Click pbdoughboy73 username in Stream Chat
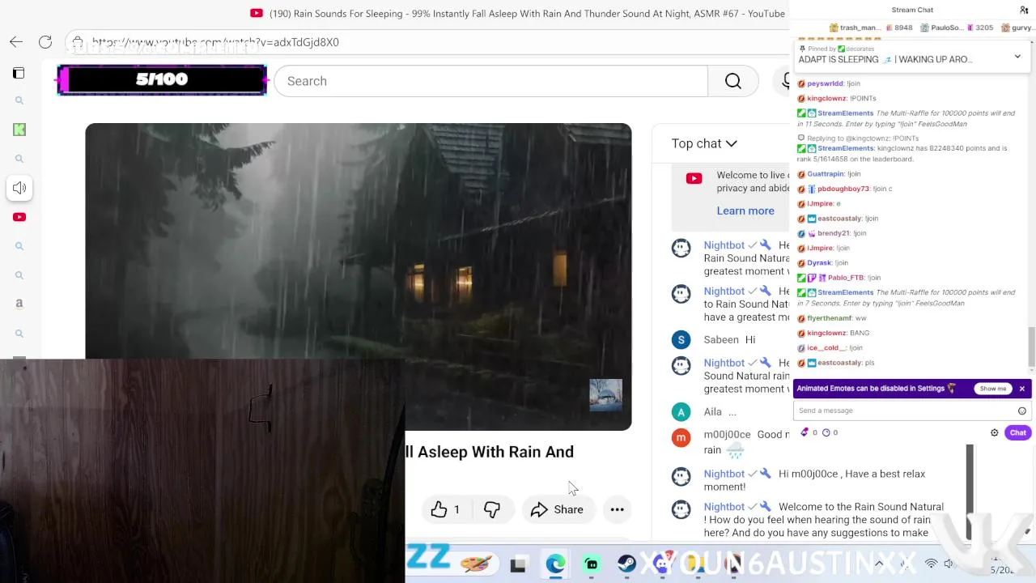This screenshot has height=583, width=1036. click(843, 189)
